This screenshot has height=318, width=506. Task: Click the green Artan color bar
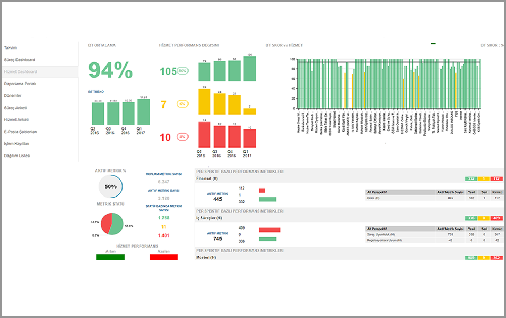(x=110, y=257)
